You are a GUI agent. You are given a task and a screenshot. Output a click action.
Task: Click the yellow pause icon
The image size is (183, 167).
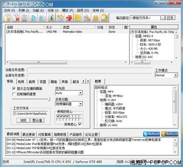[x=96, y=18]
